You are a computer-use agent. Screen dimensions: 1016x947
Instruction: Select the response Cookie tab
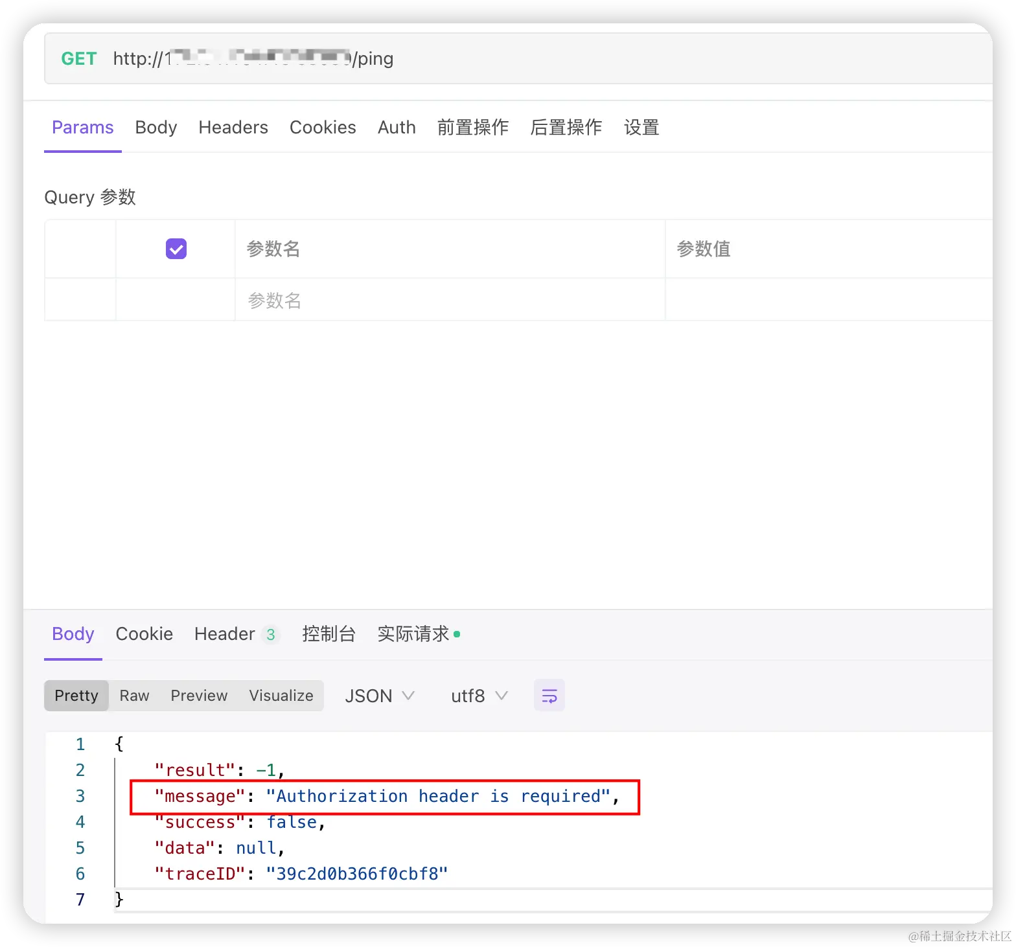pos(144,634)
